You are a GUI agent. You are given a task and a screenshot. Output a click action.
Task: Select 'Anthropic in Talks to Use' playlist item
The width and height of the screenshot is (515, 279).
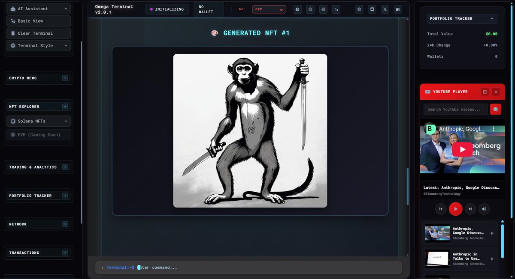tap(460, 258)
